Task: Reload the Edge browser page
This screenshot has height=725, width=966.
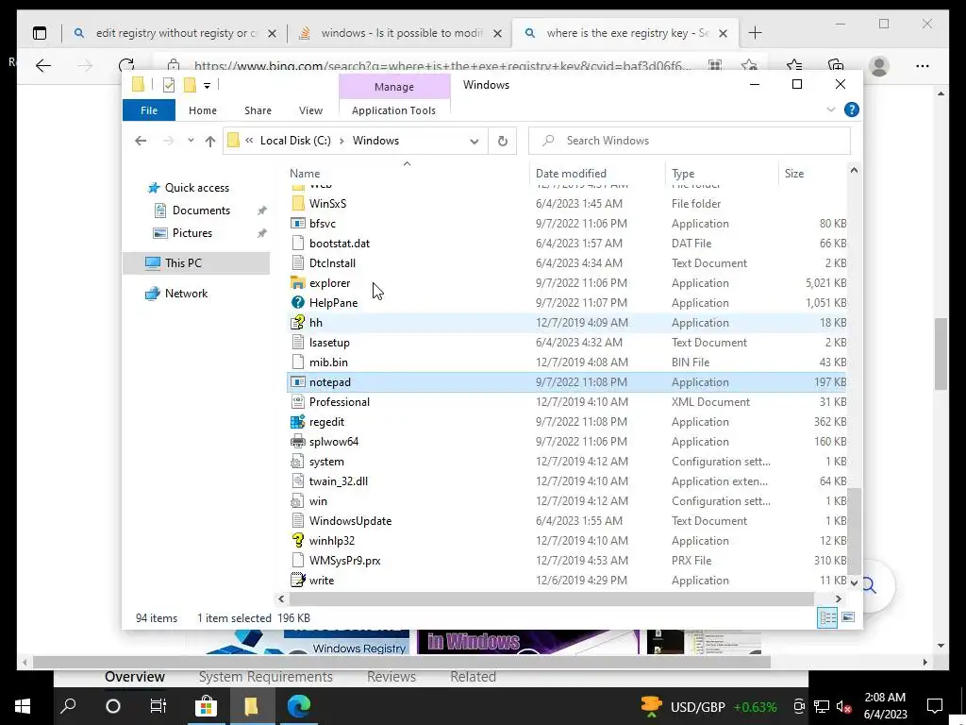Action: click(126, 66)
